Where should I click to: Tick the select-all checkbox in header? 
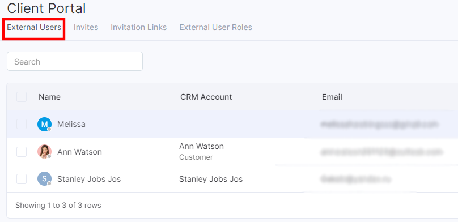22,97
